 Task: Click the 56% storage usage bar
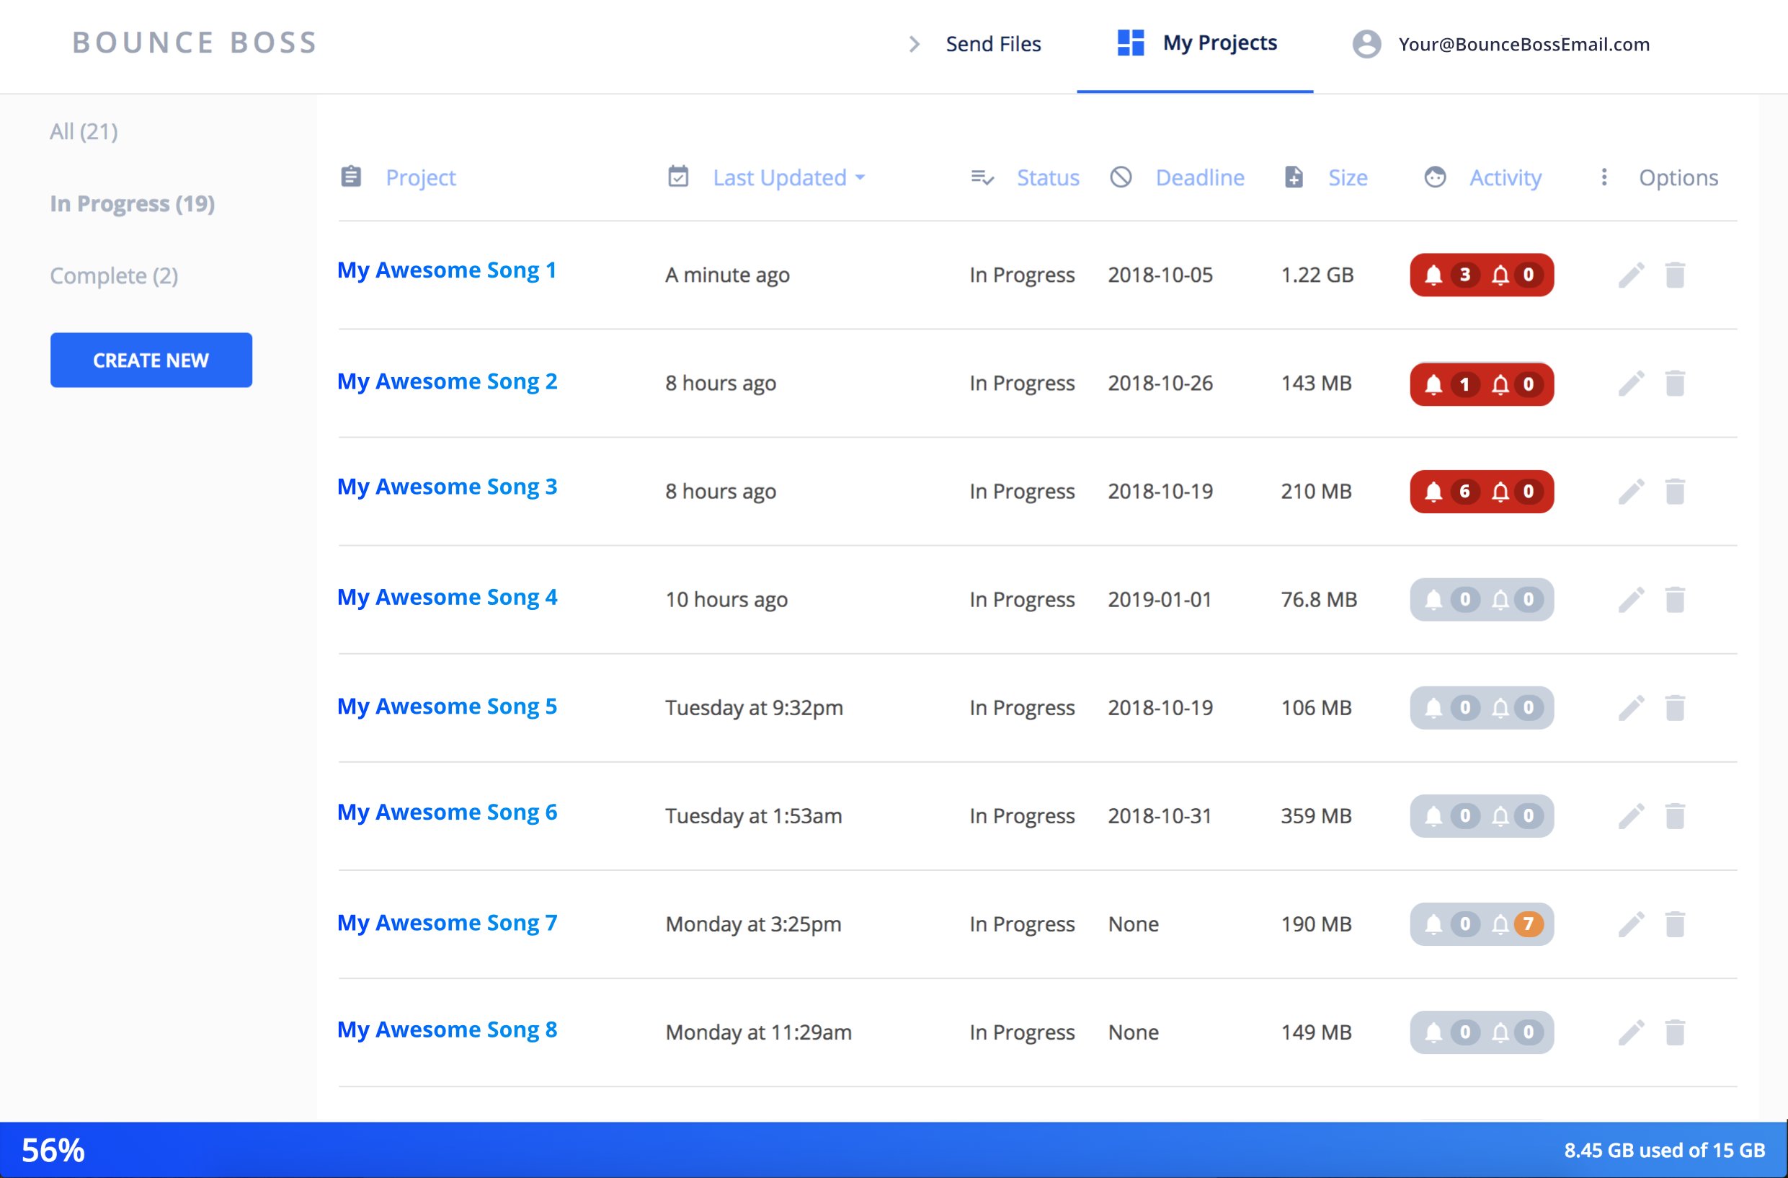53,1149
